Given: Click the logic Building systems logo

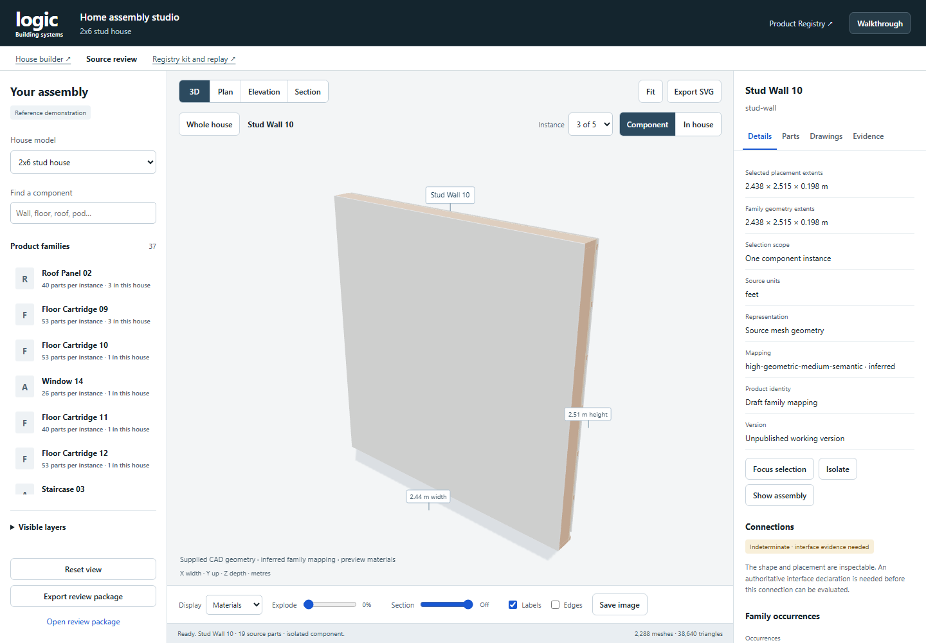Looking at the screenshot, I should (x=39, y=24).
